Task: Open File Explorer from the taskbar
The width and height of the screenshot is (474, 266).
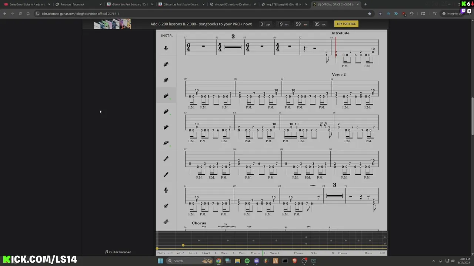Action: click(x=237, y=261)
